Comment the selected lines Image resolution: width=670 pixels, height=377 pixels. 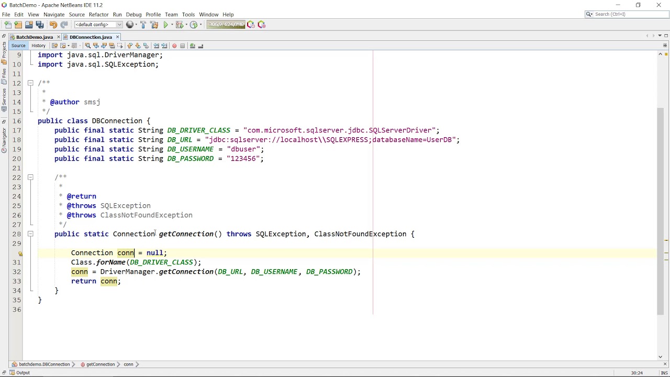pyautogui.click(x=192, y=46)
